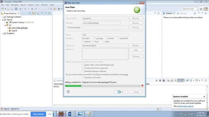Tick the static checkbox

pos(104,42)
